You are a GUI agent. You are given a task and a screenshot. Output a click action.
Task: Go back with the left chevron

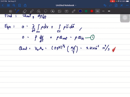click(x=3, y=5)
